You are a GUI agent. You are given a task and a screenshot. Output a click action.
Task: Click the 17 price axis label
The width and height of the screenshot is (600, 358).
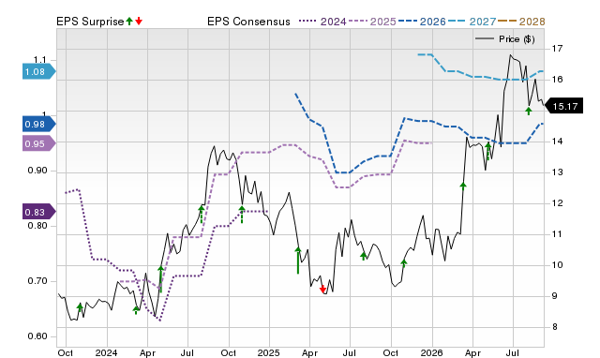point(557,49)
